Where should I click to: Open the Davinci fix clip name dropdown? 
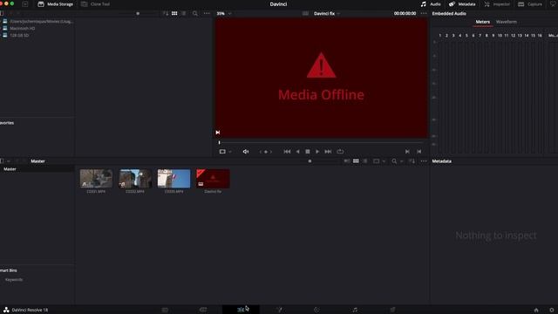pos(327,14)
